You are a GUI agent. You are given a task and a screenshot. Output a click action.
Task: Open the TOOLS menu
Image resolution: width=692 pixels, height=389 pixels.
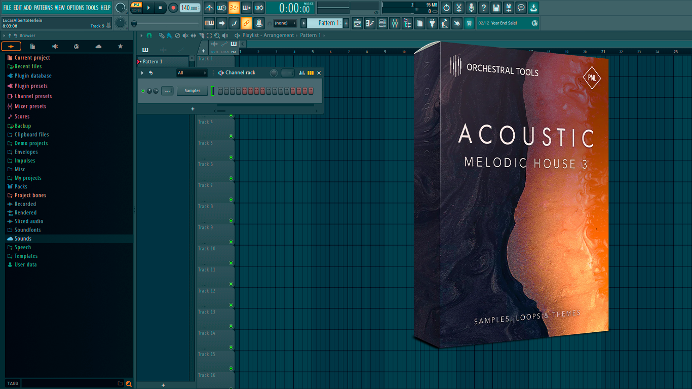point(92,8)
